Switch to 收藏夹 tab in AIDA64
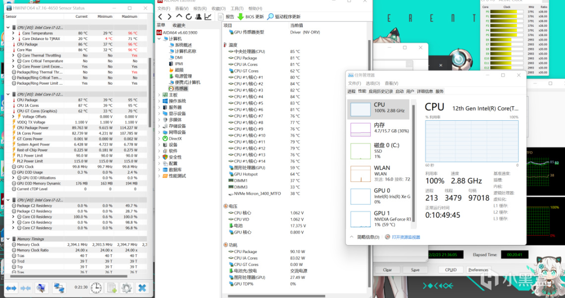565x298 pixels. (179, 25)
